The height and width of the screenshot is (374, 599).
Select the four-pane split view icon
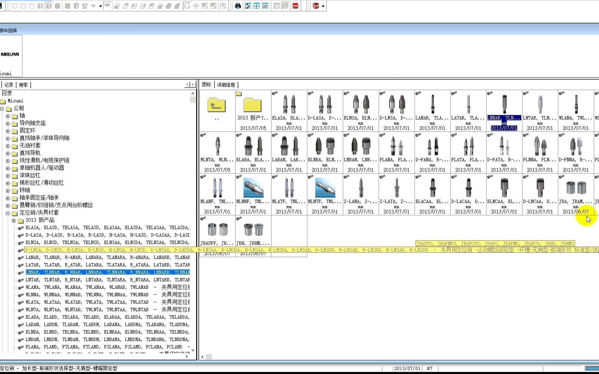tap(256, 6)
